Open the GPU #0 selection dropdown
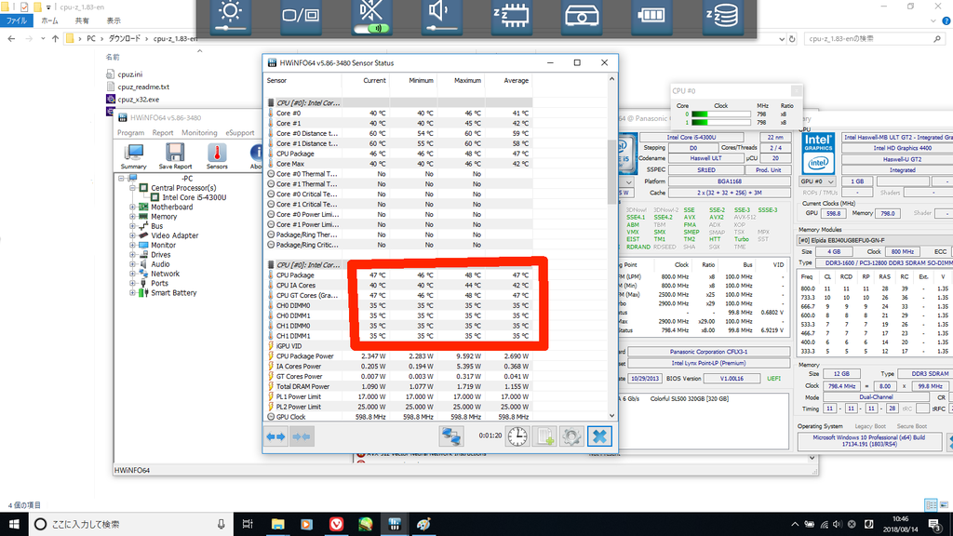953x536 pixels. pyautogui.click(x=818, y=181)
